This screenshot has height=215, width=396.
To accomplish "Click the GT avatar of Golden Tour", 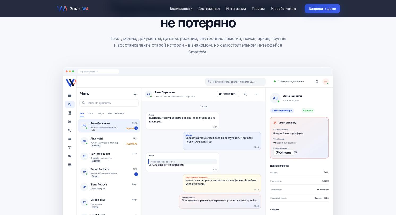I will 84,202.
